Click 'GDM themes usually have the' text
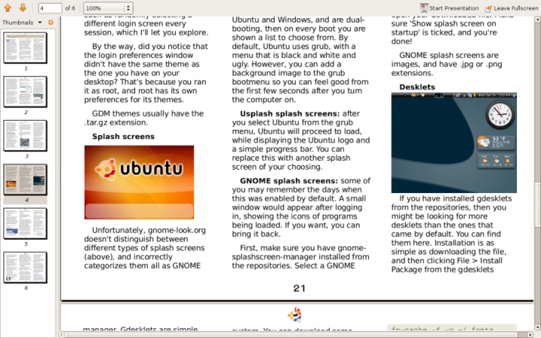 click(x=148, y=113)
